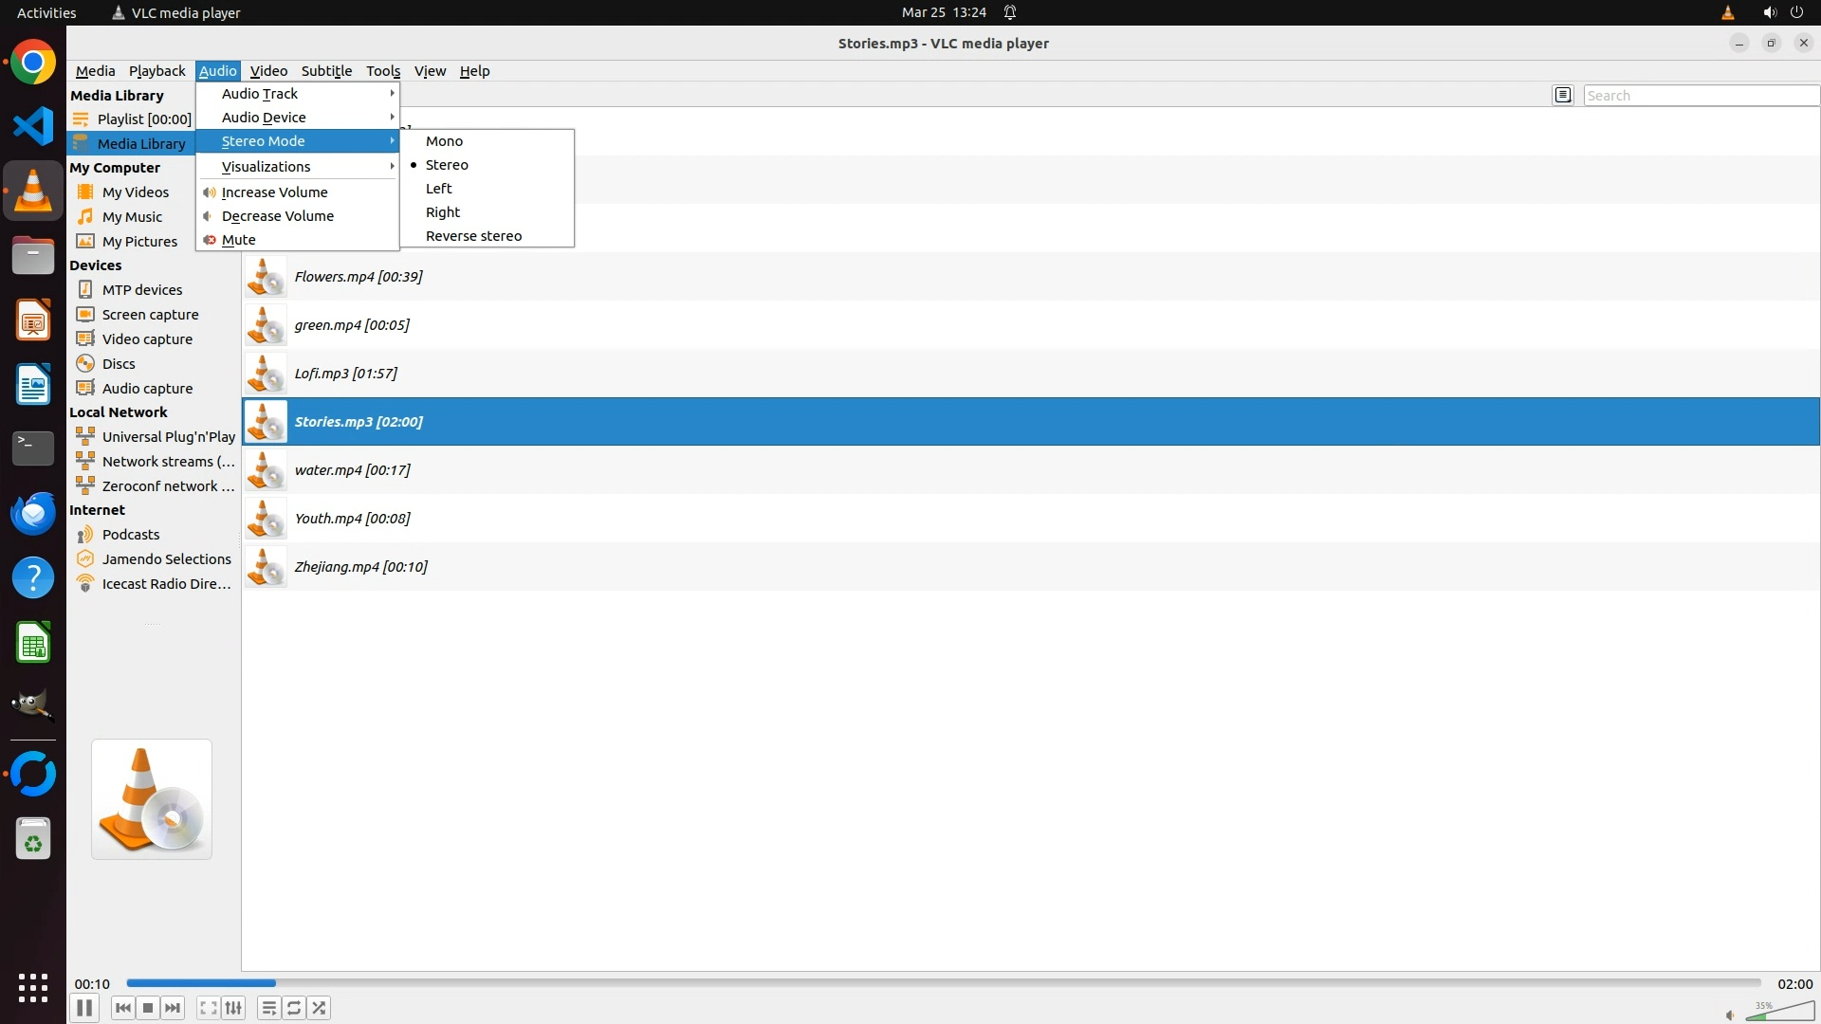Toggle fullscreen video mode
1821x1024 pixels.
click(209, 1008)
